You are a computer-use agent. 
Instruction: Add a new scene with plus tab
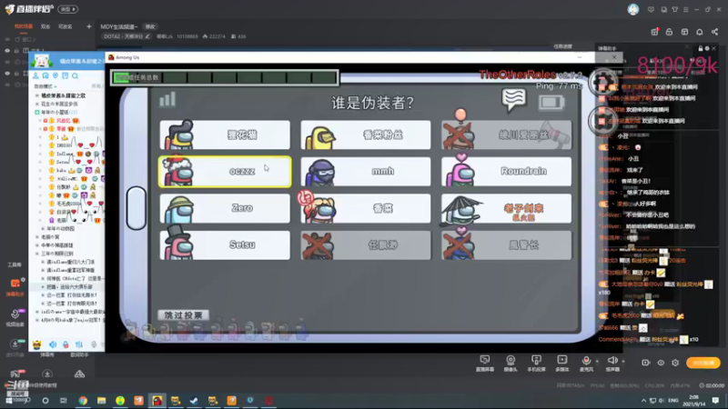pos(88,26)
